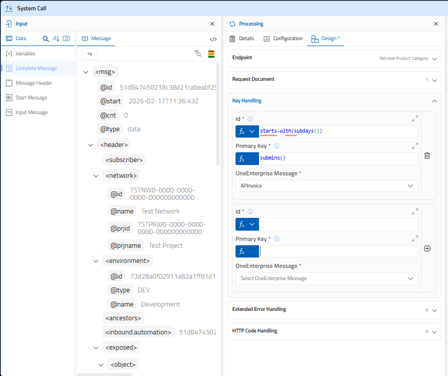Delete the first key handling entry
The height and width of the screenshot is (376, 448).
coord(427,155)
